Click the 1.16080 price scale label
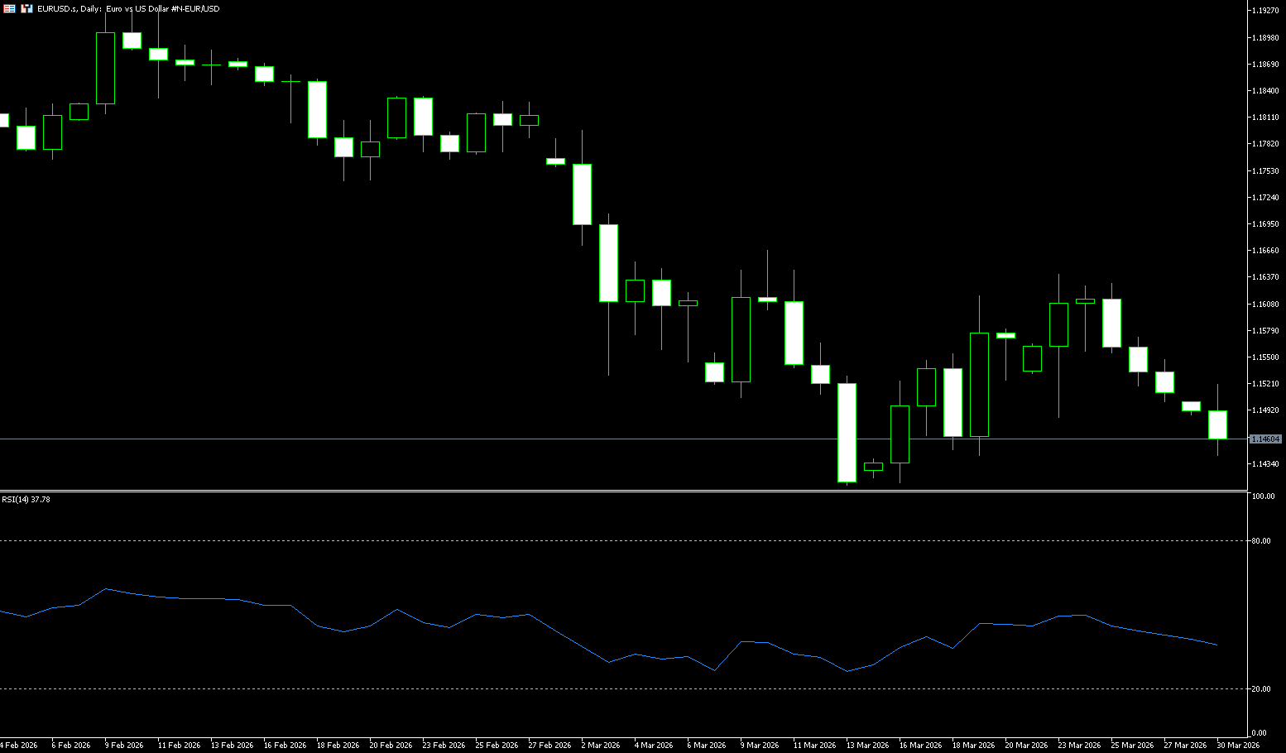The image size is (1286, 753). [x=1265, y=305]
